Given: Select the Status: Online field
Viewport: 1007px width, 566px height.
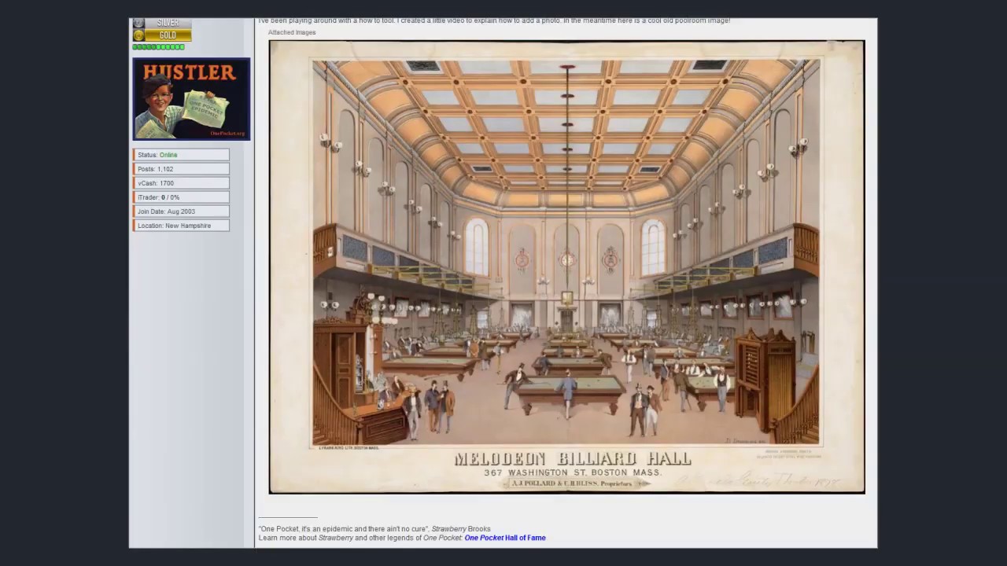Looking at the screenshot, I should pyautogui.click(x=181, y=155).
